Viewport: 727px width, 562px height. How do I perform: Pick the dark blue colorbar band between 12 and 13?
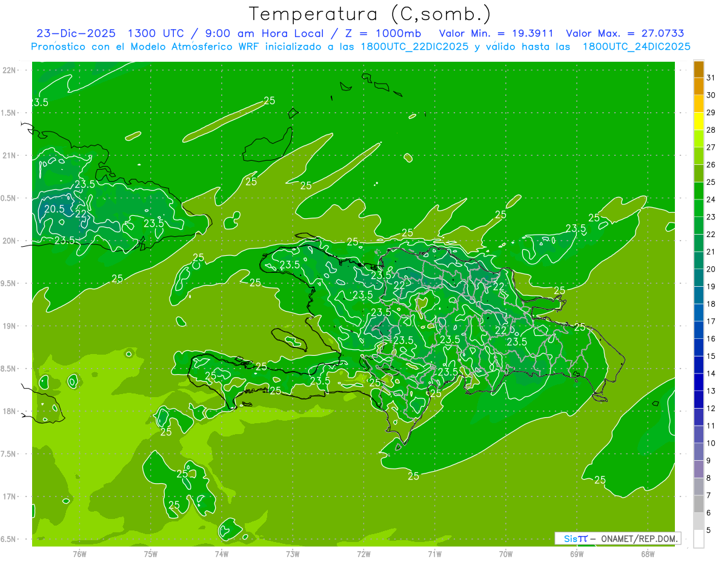(x=699, y=400)
